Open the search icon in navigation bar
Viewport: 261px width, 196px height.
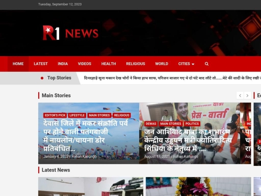(207, 64)
